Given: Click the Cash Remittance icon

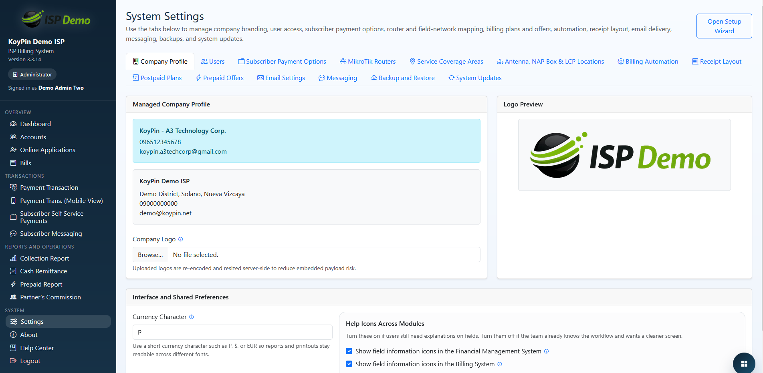Looking at the screenshot, I should coord(13,271).
